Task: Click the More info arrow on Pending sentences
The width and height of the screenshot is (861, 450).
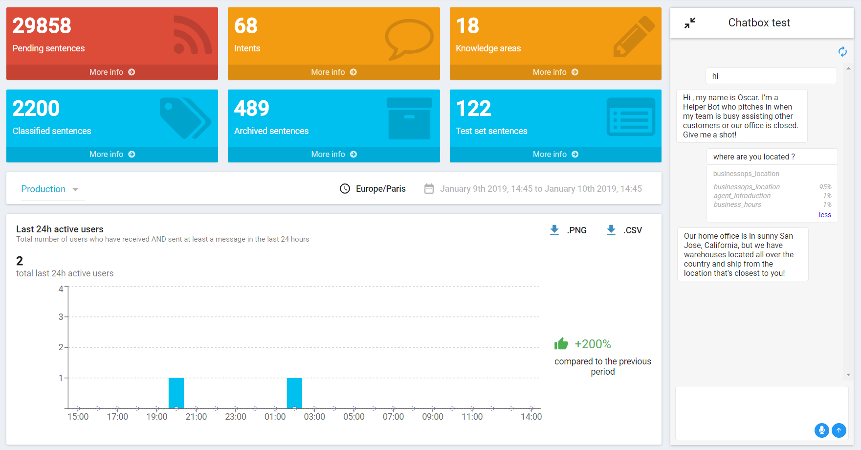Action: [x=132, y=72]
